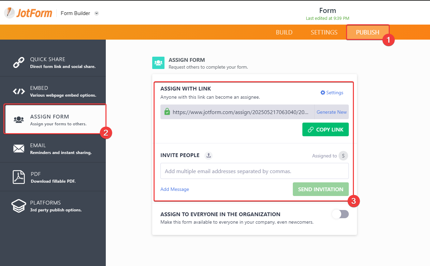Click the upload icon next to Invite People
The width and height of the screenshot is (430, 266).
click(209, 155)
